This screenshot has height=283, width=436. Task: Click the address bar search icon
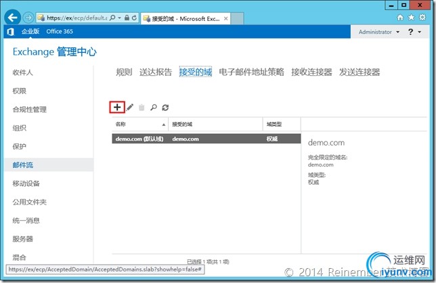pos(112,18)
